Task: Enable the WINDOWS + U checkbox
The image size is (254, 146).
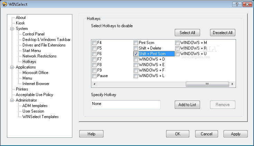Action: click(178, 54)
